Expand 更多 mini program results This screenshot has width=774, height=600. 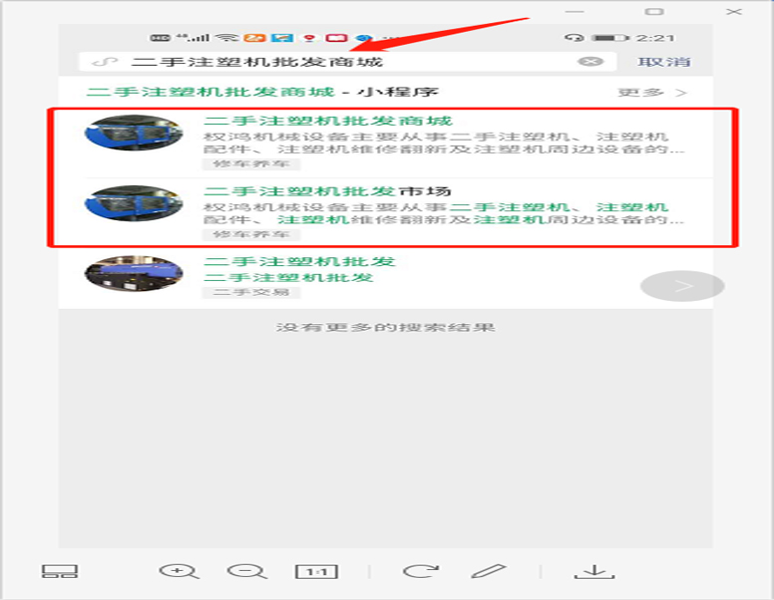coord(651,93)
